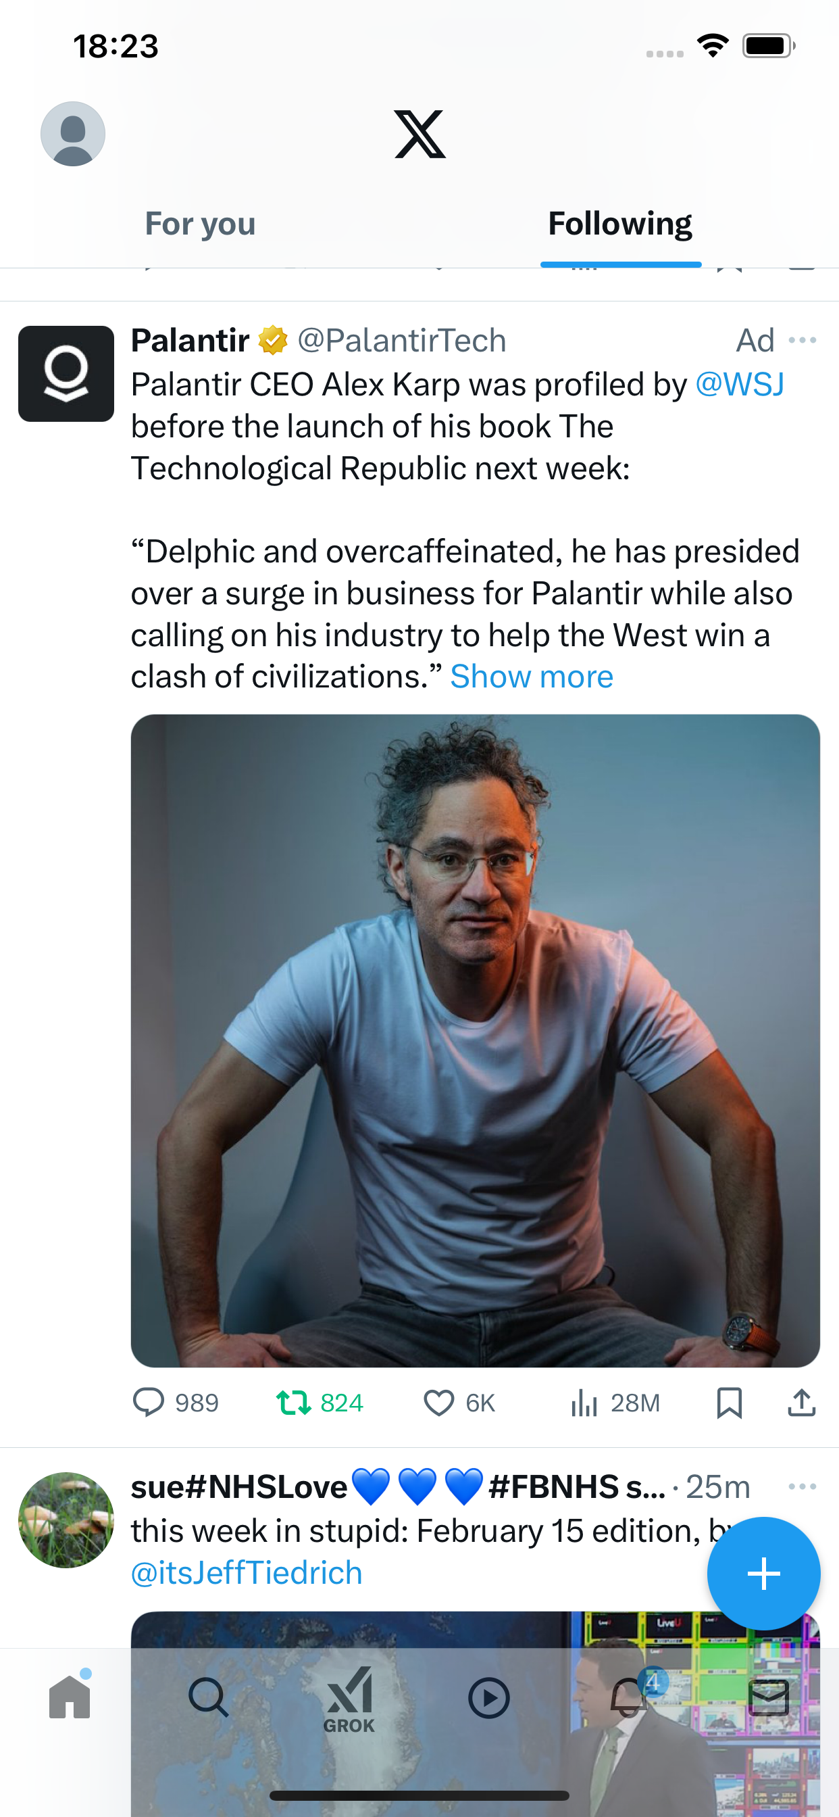
Task: Open the Search tab in bottom bar
Action: coord(209,1697)
